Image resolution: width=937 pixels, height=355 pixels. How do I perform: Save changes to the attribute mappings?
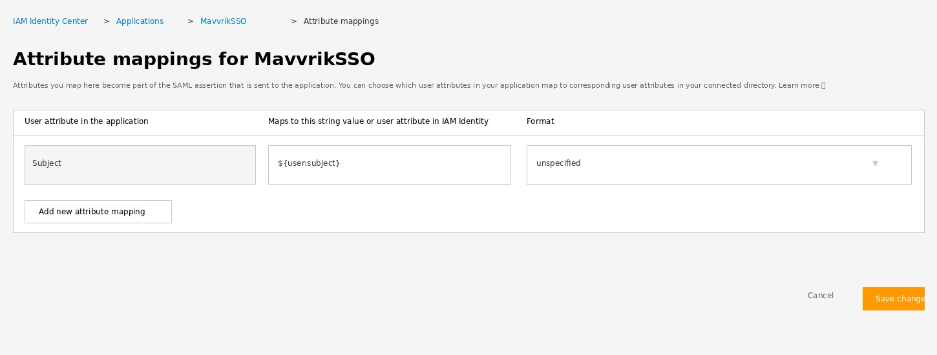click(894, 299)
